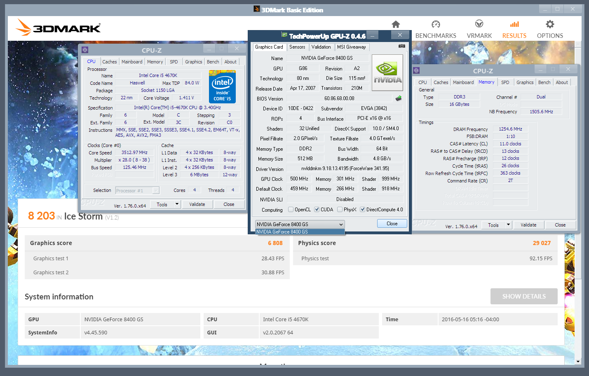This screenshot has height=376, width=589.
Task: Click Graphics score value 6 808
Action: click(275, 243)
